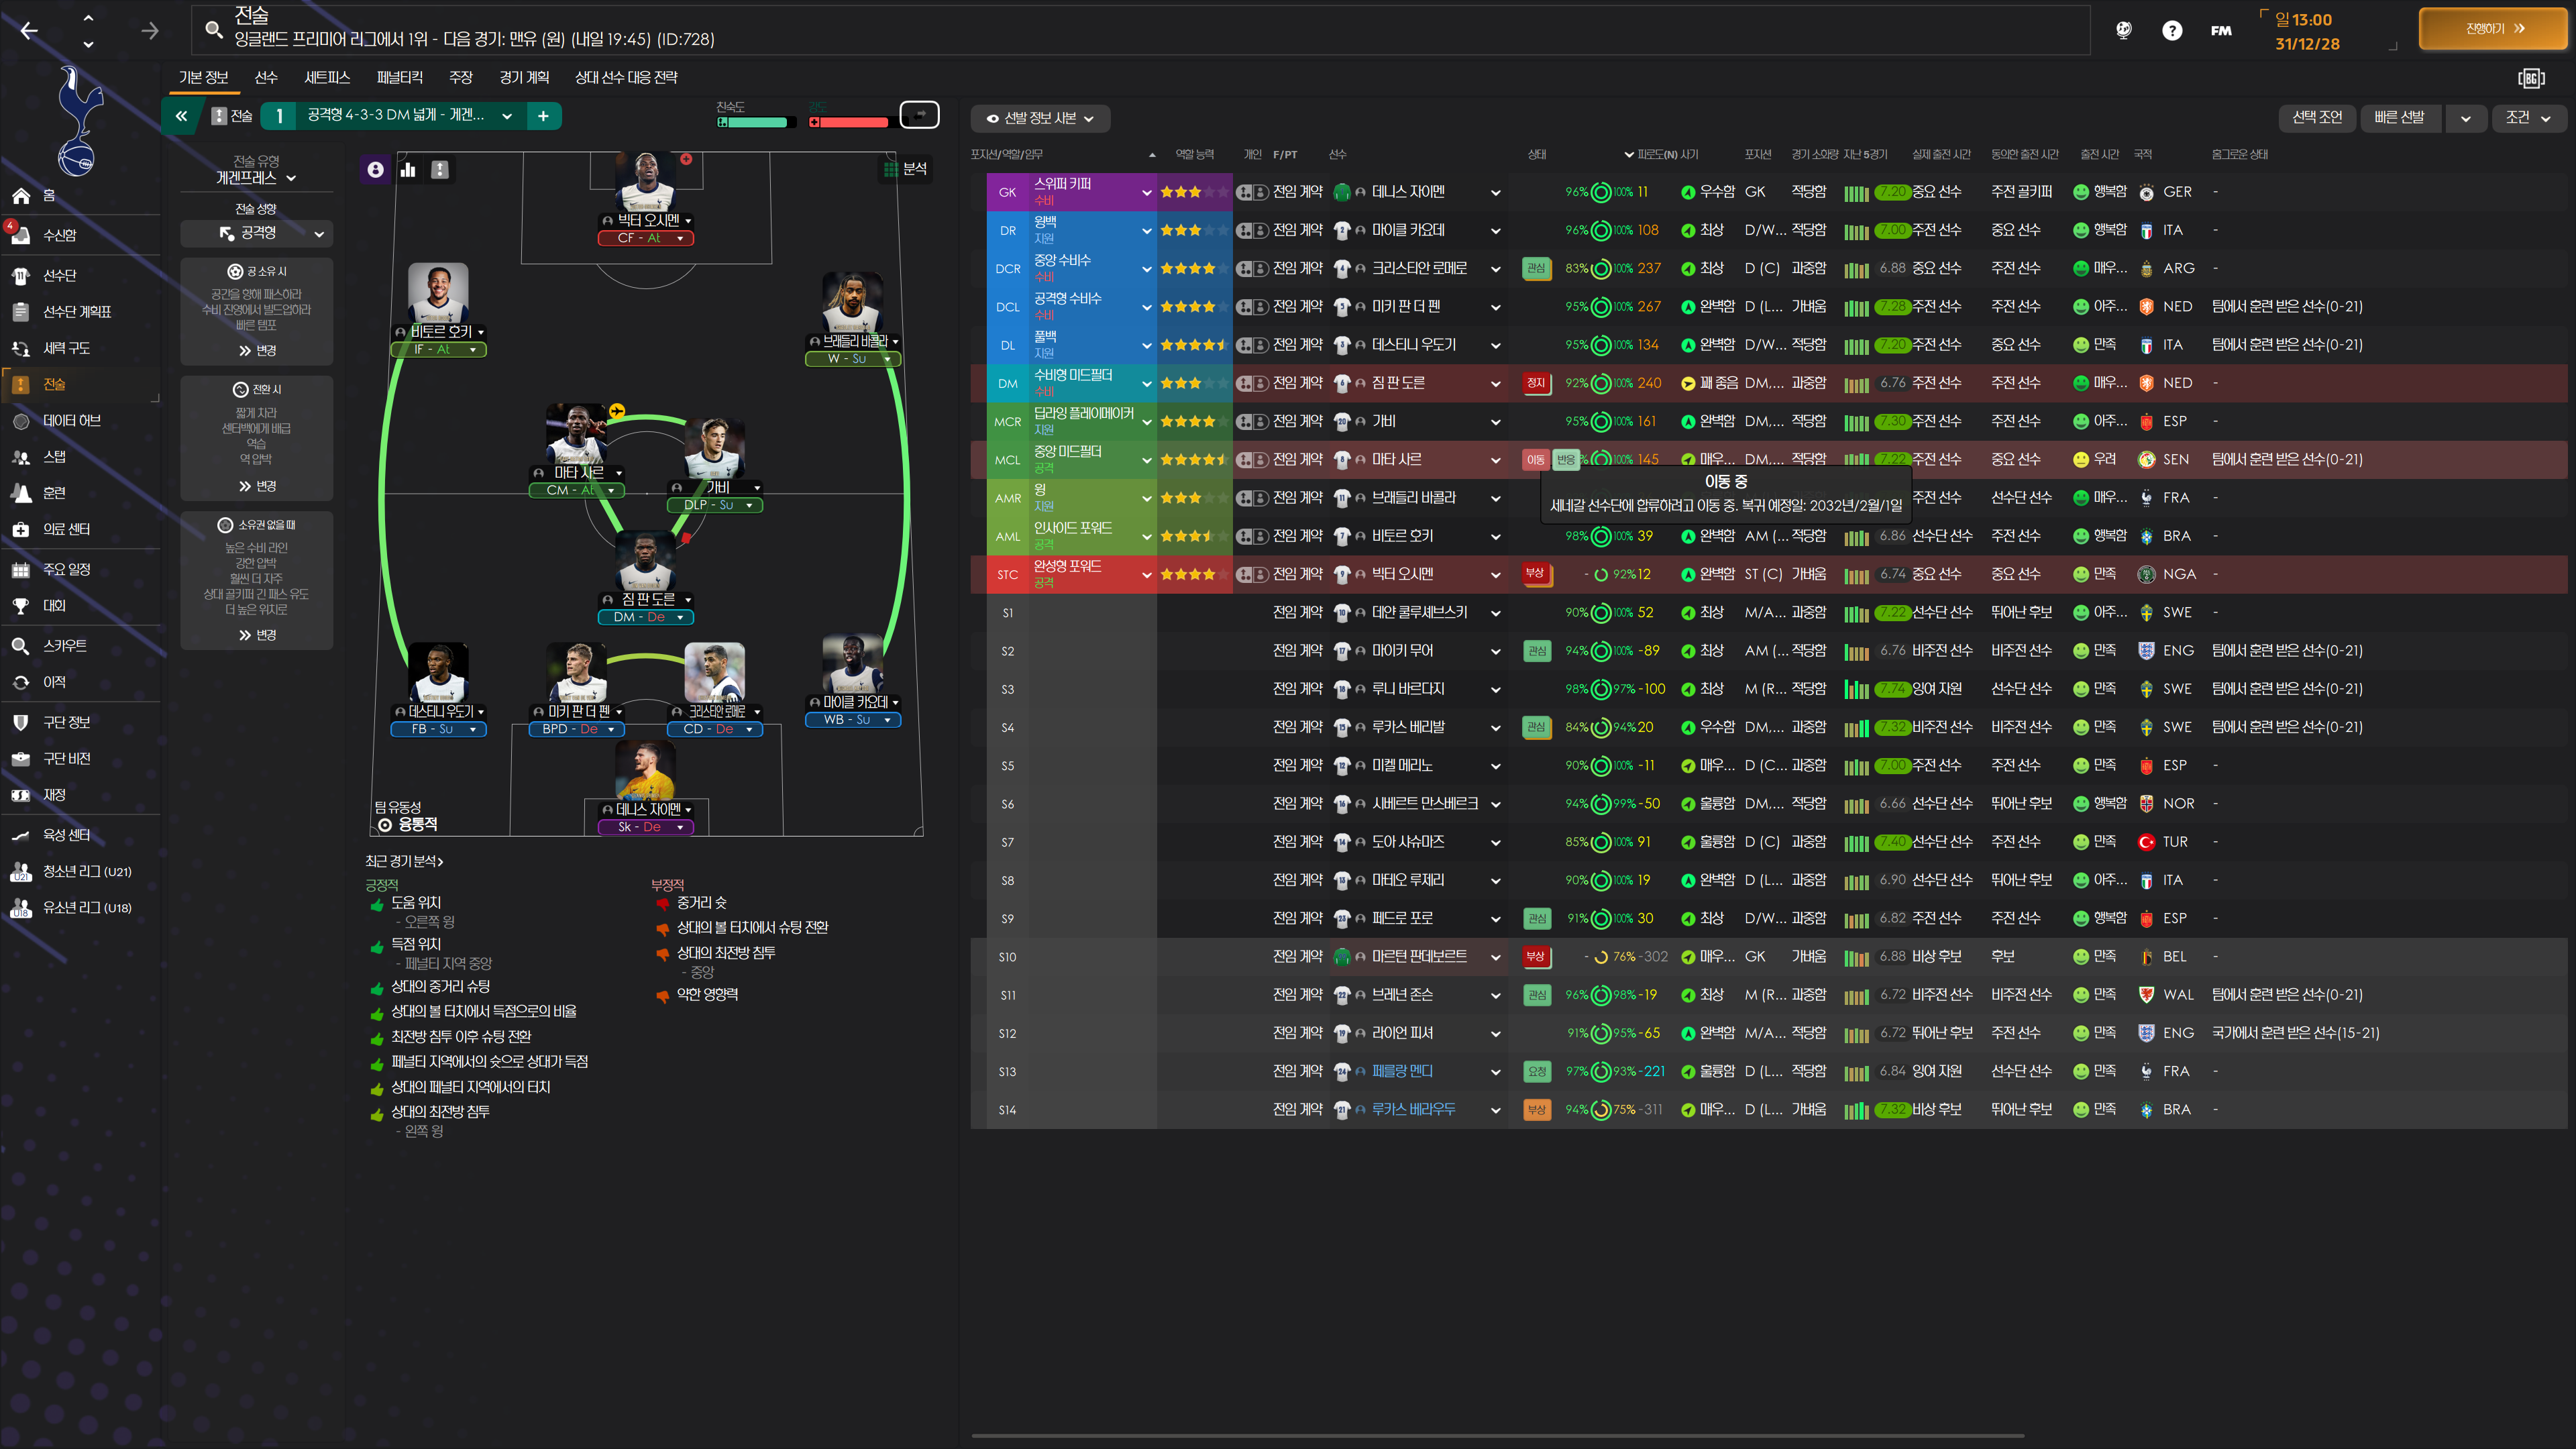The width and height of the screenshot is (2576, 1449).
Task: Toggle the bar chart pitch view
Action: [408, 170]
